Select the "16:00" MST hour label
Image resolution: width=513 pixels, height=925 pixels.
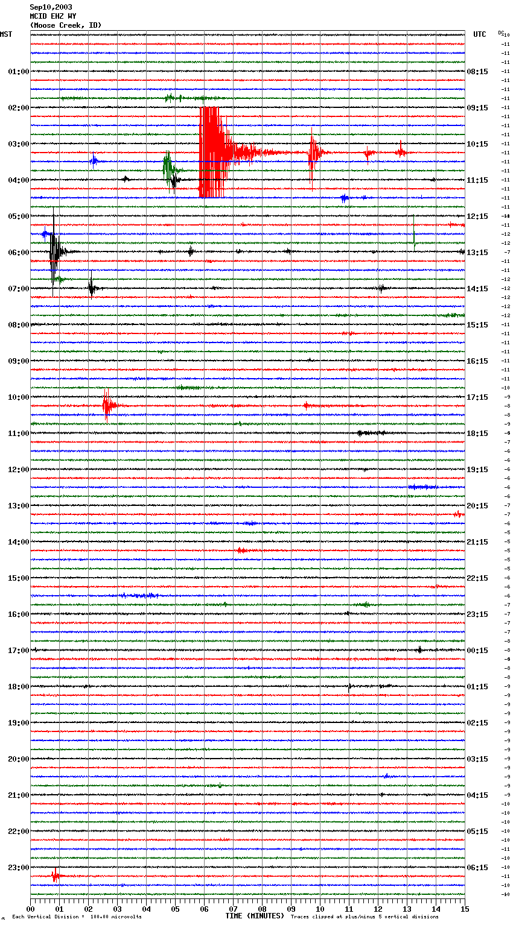[19, 614]
